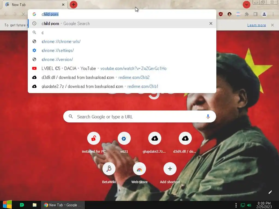Open d3d9.dll bashupload suggestion row
This screenshot has width=279, height=209.
(x=122, y=77)
